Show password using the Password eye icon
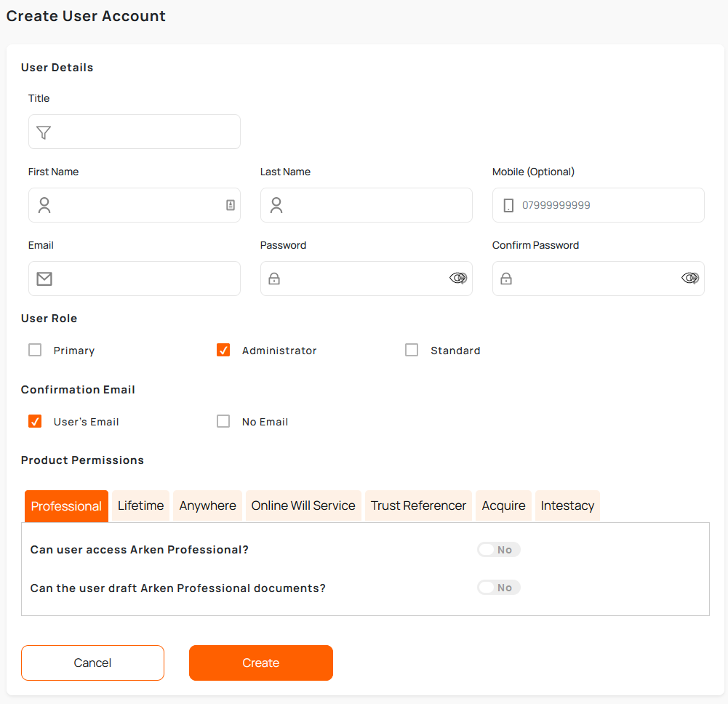The height and width of the screenshot is (704, 728). [x=458, y=278]
